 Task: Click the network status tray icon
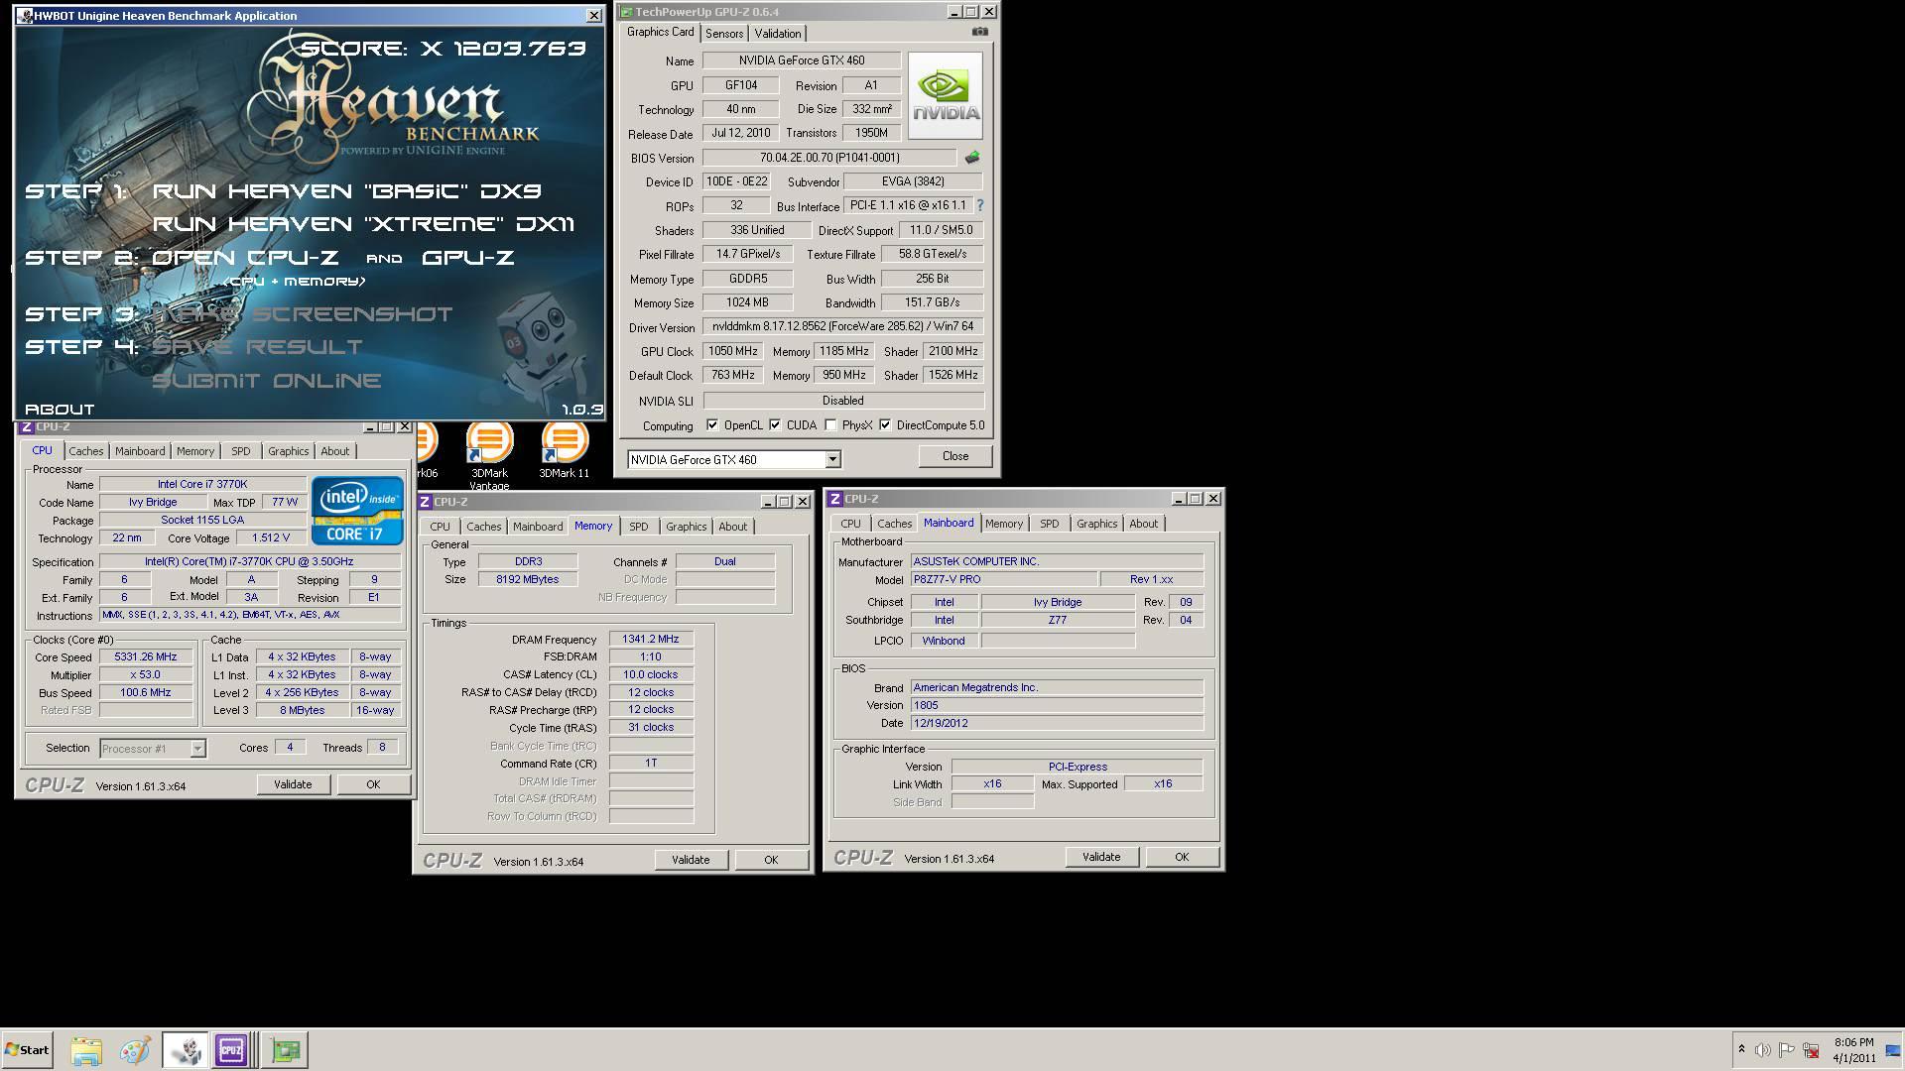[1811, 1050]
